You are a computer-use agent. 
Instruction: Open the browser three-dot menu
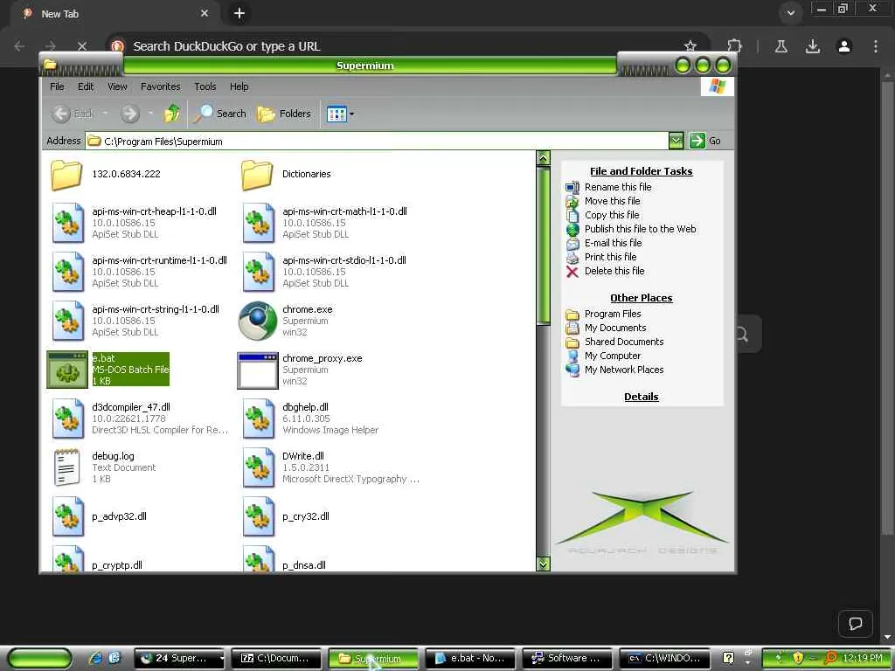875,46
